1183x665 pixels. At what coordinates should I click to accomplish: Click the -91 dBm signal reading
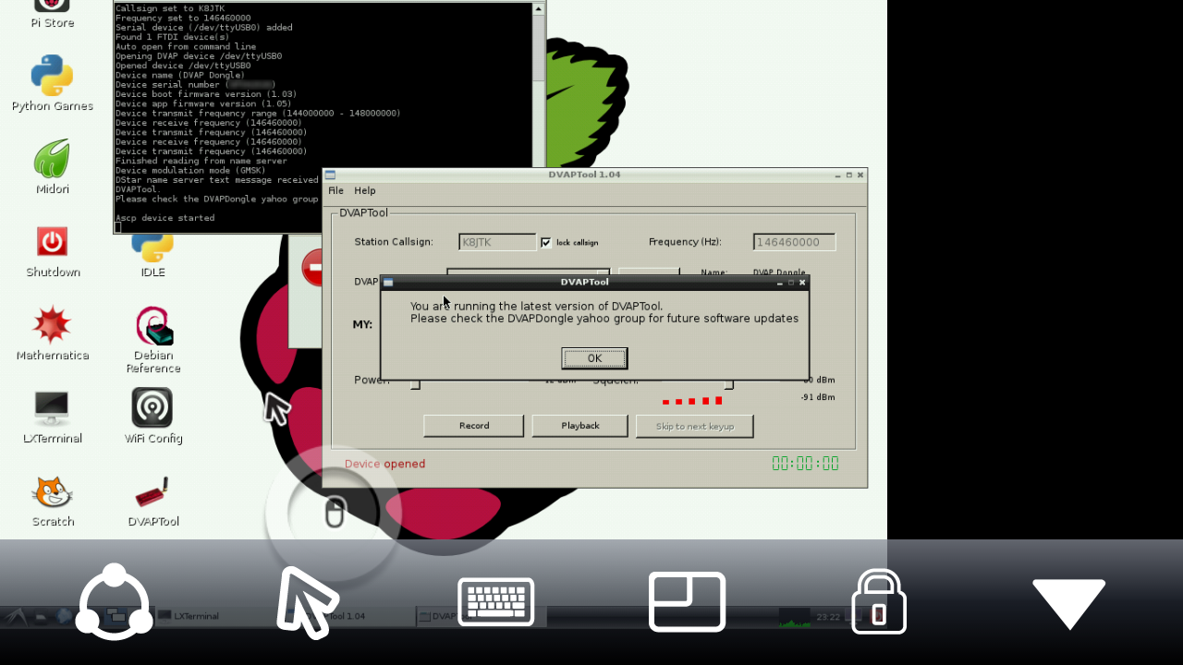click(818, 397)
